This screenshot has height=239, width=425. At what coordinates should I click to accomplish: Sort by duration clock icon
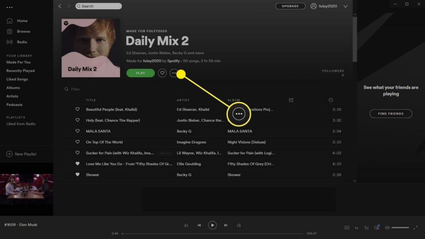331,100
